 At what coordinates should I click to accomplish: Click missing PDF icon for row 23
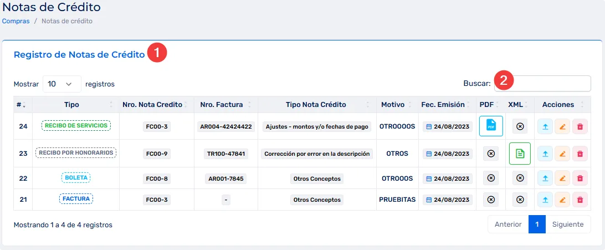coord(490,154)
